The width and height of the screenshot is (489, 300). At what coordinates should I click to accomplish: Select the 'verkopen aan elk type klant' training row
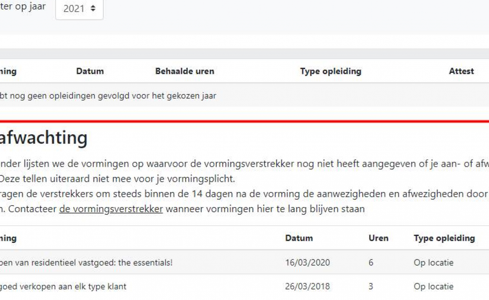pos(244,287)
